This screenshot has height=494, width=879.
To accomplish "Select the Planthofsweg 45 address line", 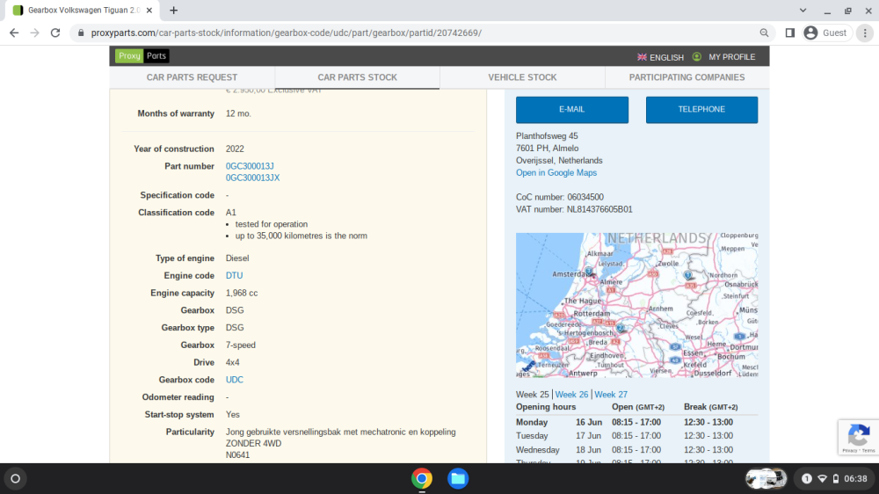I will point(547,135).
